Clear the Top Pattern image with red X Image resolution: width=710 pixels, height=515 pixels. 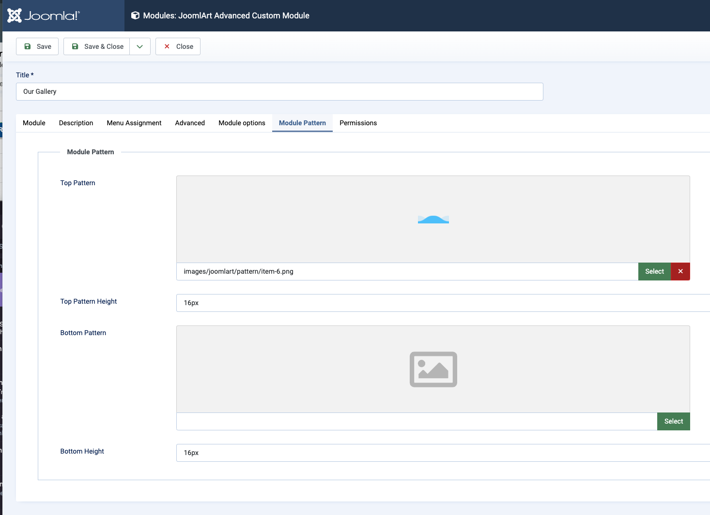680,271
